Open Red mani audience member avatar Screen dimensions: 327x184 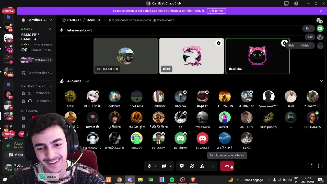[x=158, y=97]
